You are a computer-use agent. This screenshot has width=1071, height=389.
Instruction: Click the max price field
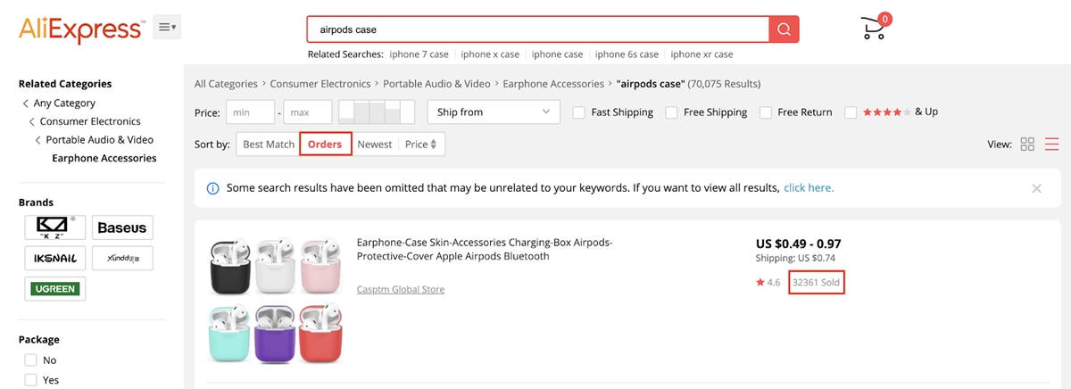308,112
